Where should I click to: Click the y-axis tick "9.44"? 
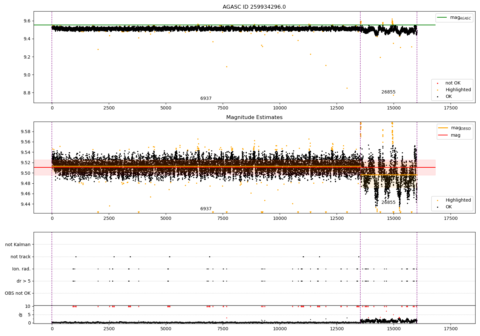(x=26, y=204)
